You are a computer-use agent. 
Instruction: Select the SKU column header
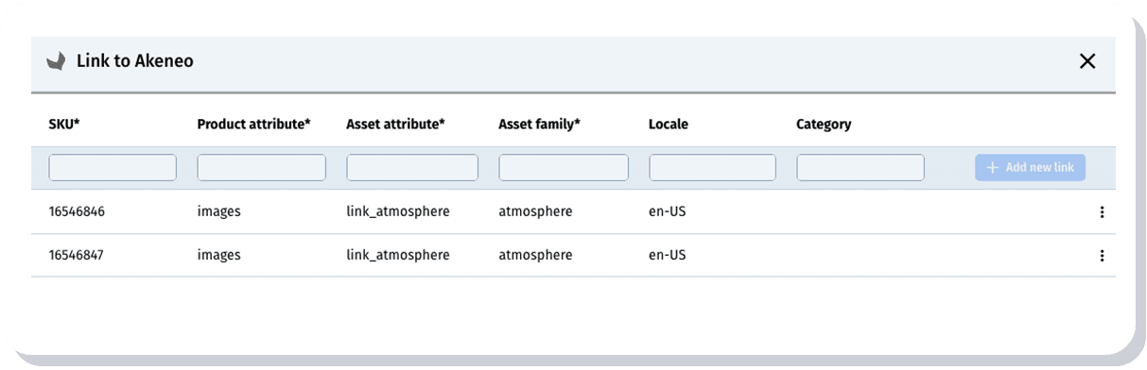64,125
